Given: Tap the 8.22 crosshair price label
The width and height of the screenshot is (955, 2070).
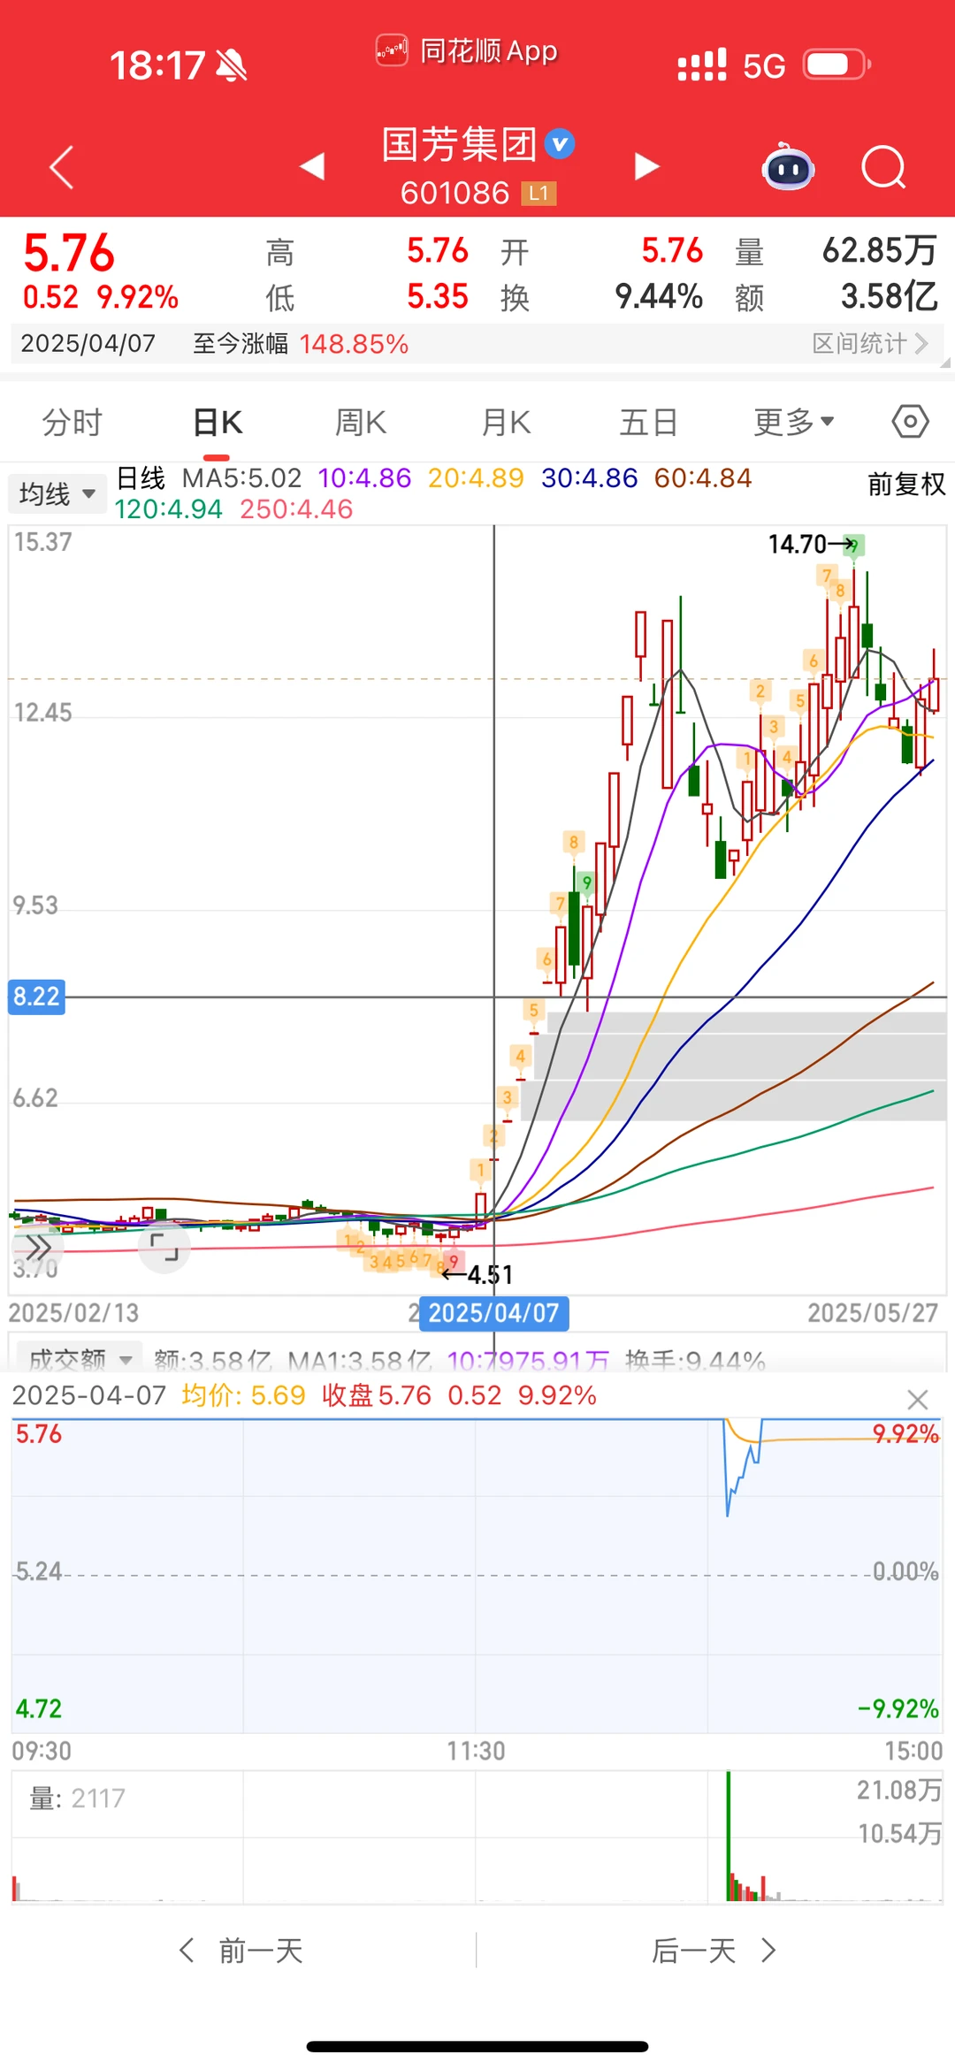Looking at the screenshot, I should tap(36, 997).
